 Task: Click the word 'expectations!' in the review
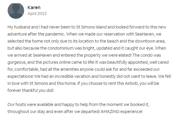(20, 76)
